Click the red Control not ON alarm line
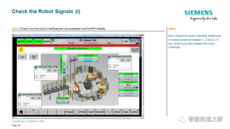The width and height of the screenshot is (230, 129). pyautogui.click(x=78, y=46)
